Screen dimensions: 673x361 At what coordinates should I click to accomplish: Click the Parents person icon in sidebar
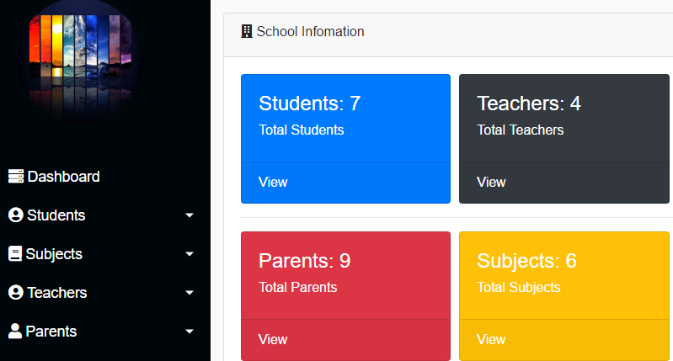point(15,331)
